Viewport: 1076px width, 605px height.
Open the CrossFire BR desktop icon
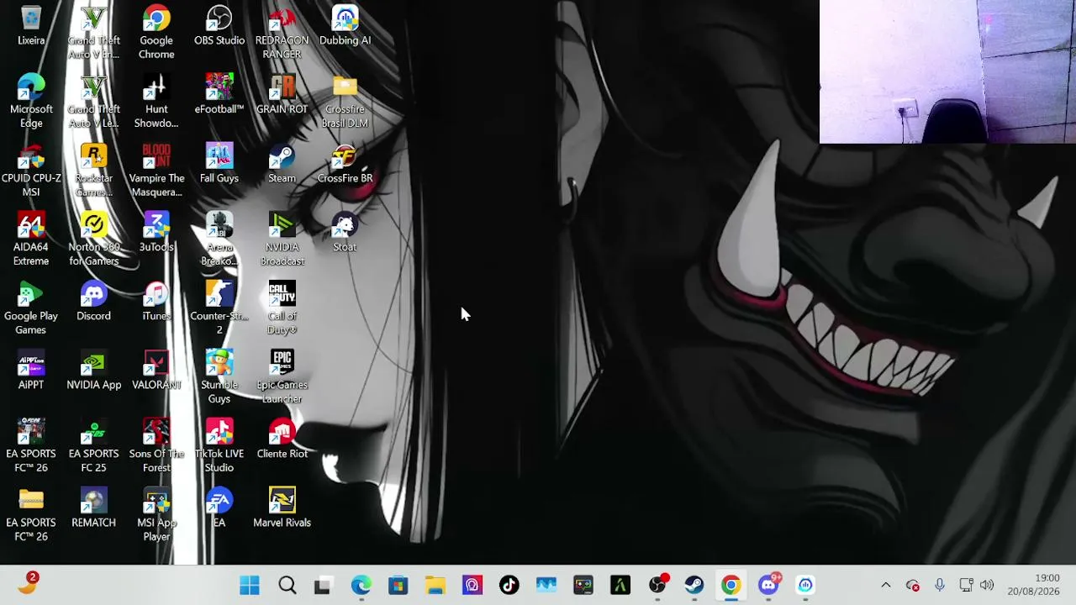(345, 164)
